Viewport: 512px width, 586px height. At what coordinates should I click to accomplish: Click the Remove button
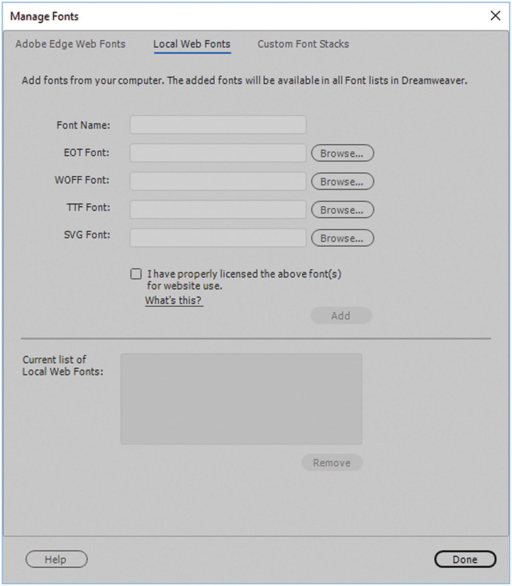[x=332, y=463]
